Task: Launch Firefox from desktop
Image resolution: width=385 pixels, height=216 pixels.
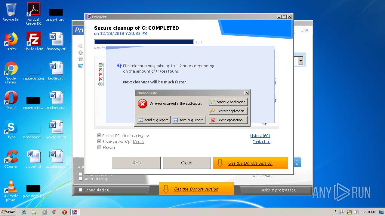Action: click(x=11, y=41)
